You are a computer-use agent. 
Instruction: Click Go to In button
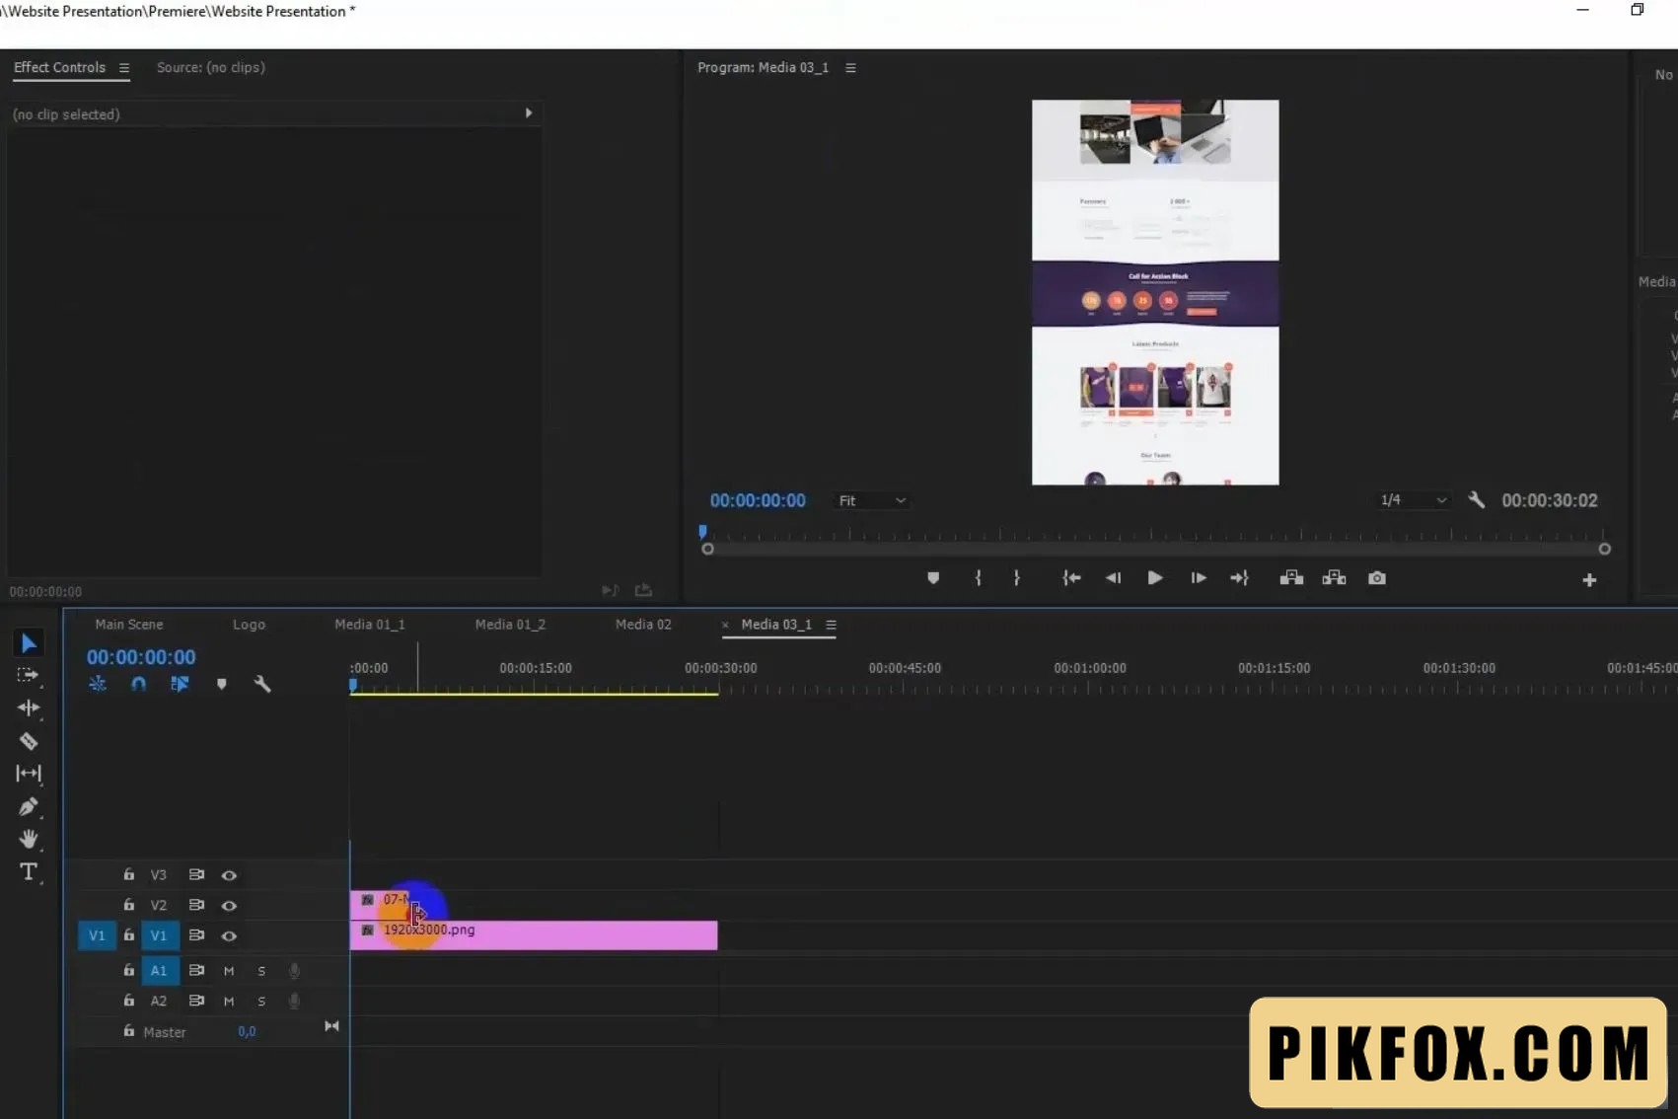coord(1071,578)
